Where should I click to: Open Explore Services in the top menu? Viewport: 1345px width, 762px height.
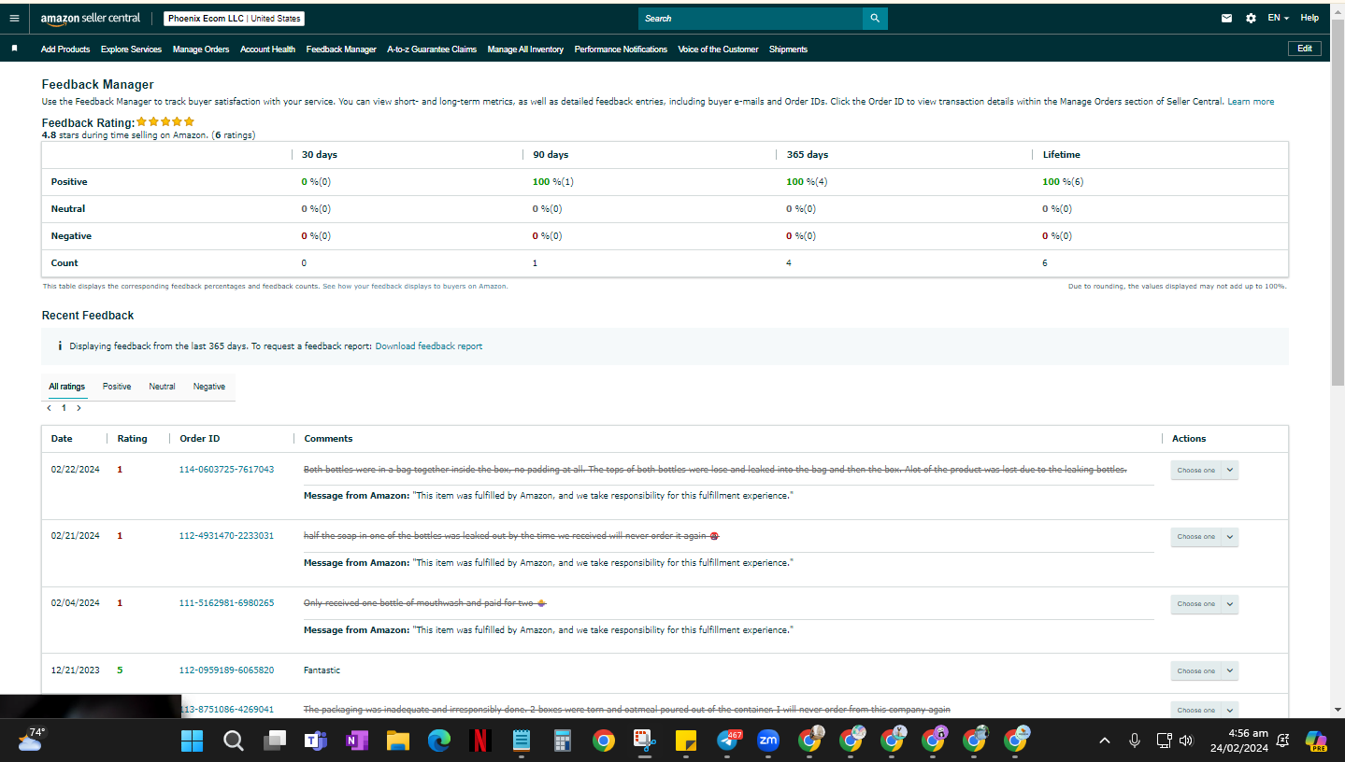(x=131, y=49)
